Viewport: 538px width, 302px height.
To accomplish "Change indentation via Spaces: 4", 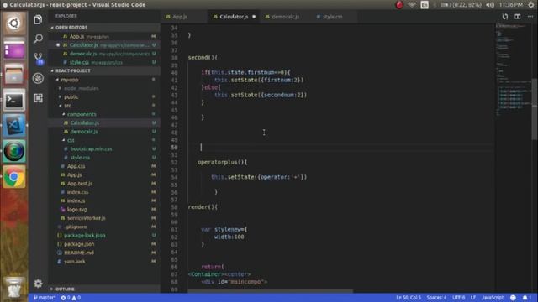I will tap(436, 298).
